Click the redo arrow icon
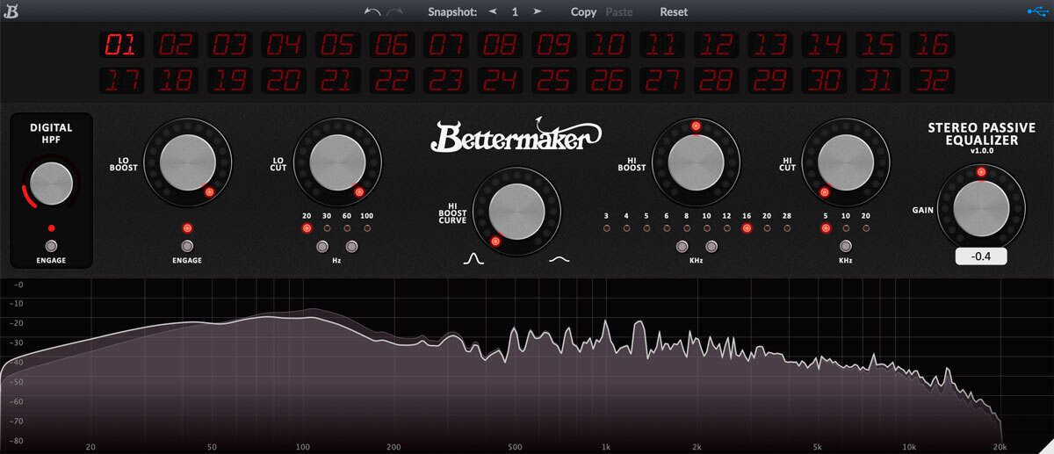The image size is (1054, 454). [394, 11]
